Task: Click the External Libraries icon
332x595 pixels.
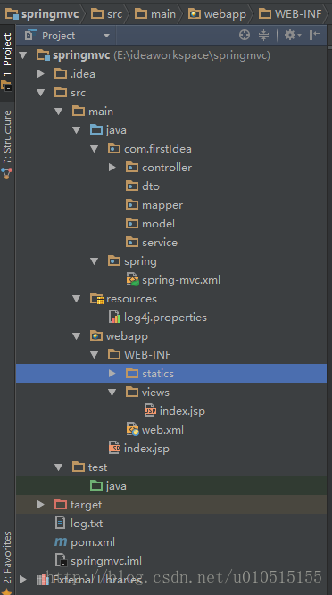Action: pyautogui.click(x=43, y=580)
